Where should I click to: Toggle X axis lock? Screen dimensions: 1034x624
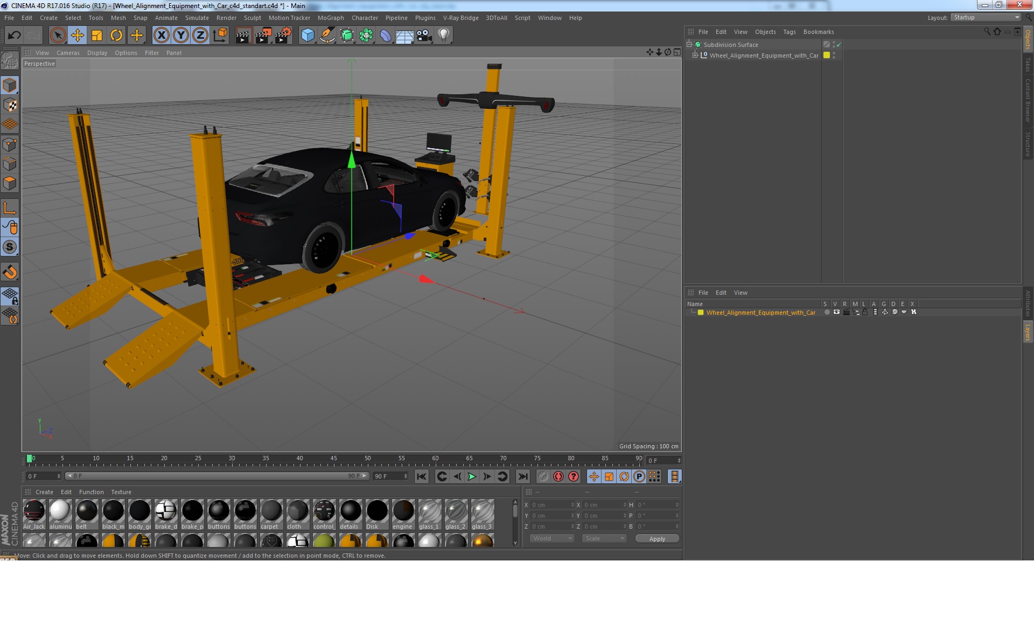click(161, 36)
